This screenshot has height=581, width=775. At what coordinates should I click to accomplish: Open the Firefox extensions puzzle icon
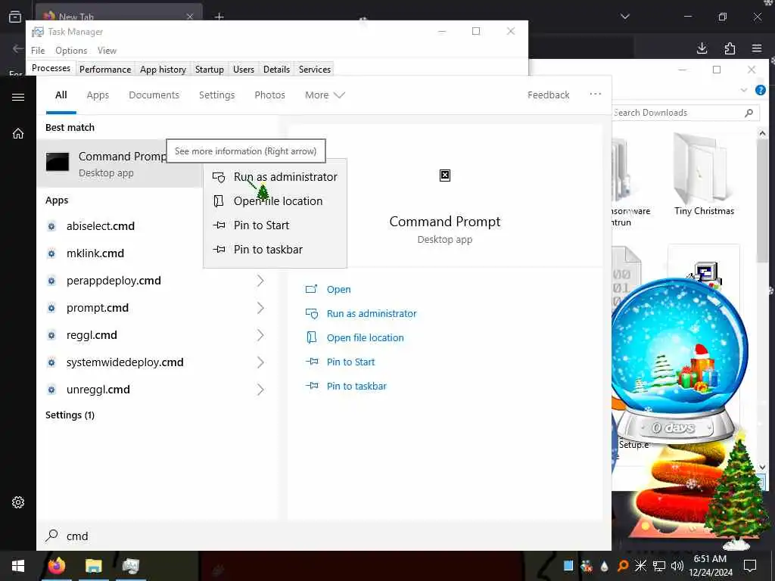730,48
